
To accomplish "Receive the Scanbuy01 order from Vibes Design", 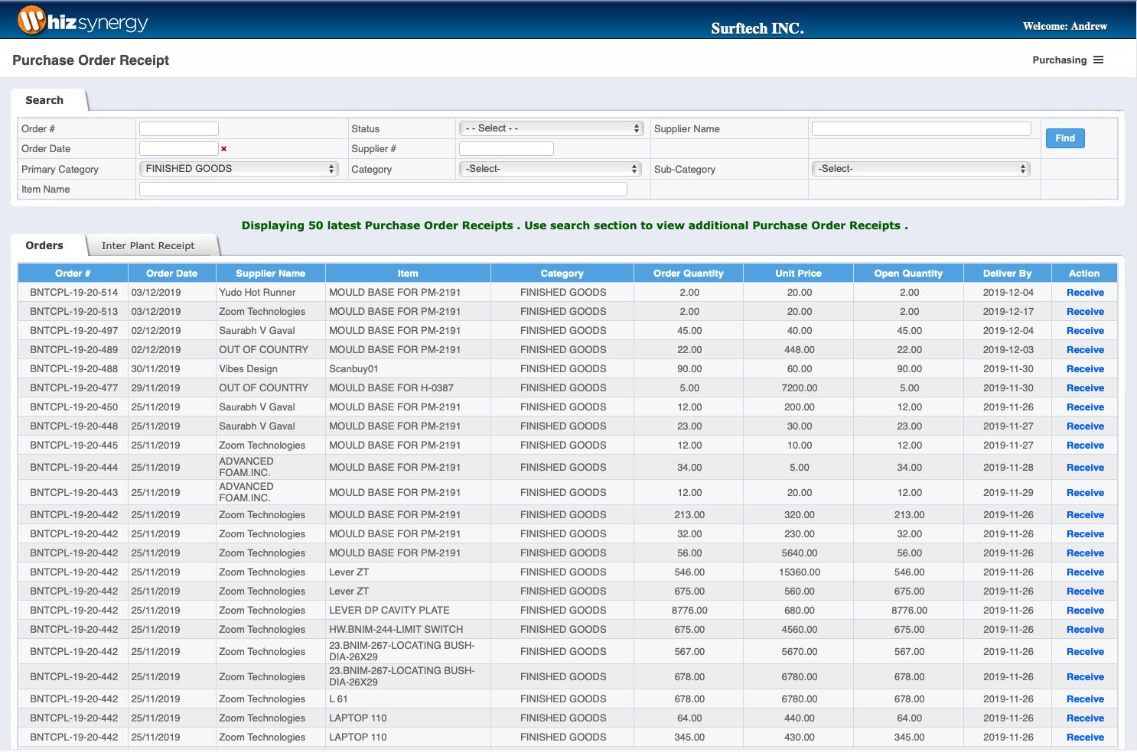I will (1084, 369).
